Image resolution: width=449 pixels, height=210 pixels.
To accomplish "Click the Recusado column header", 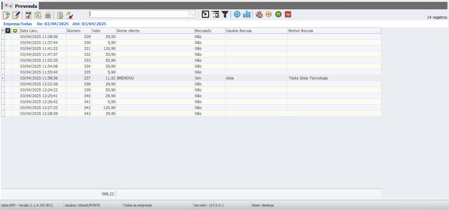I will click(x=209, y=31).
